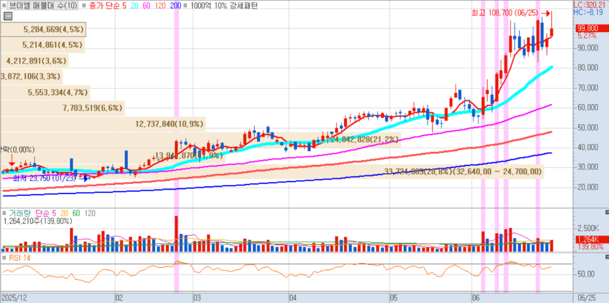Click the gray 120 volume average label
This screenshot has height=303, width=609.
click(x=90, y=213)
